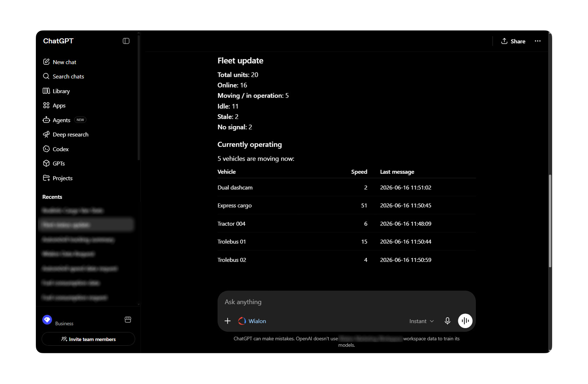Click the Projects folder icon
The width and height of the screenshot is (588, 384).
coord(46,178)
